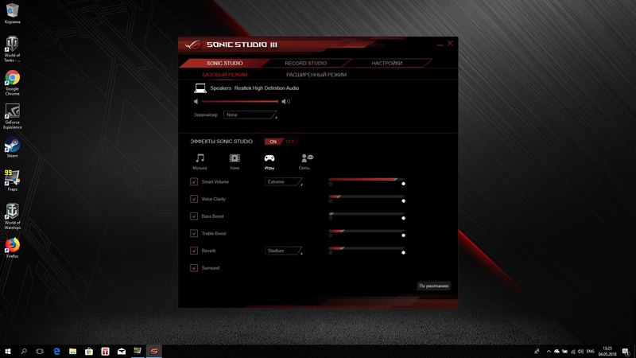Open Firefox desktop shortcut

tap(12, 248)
